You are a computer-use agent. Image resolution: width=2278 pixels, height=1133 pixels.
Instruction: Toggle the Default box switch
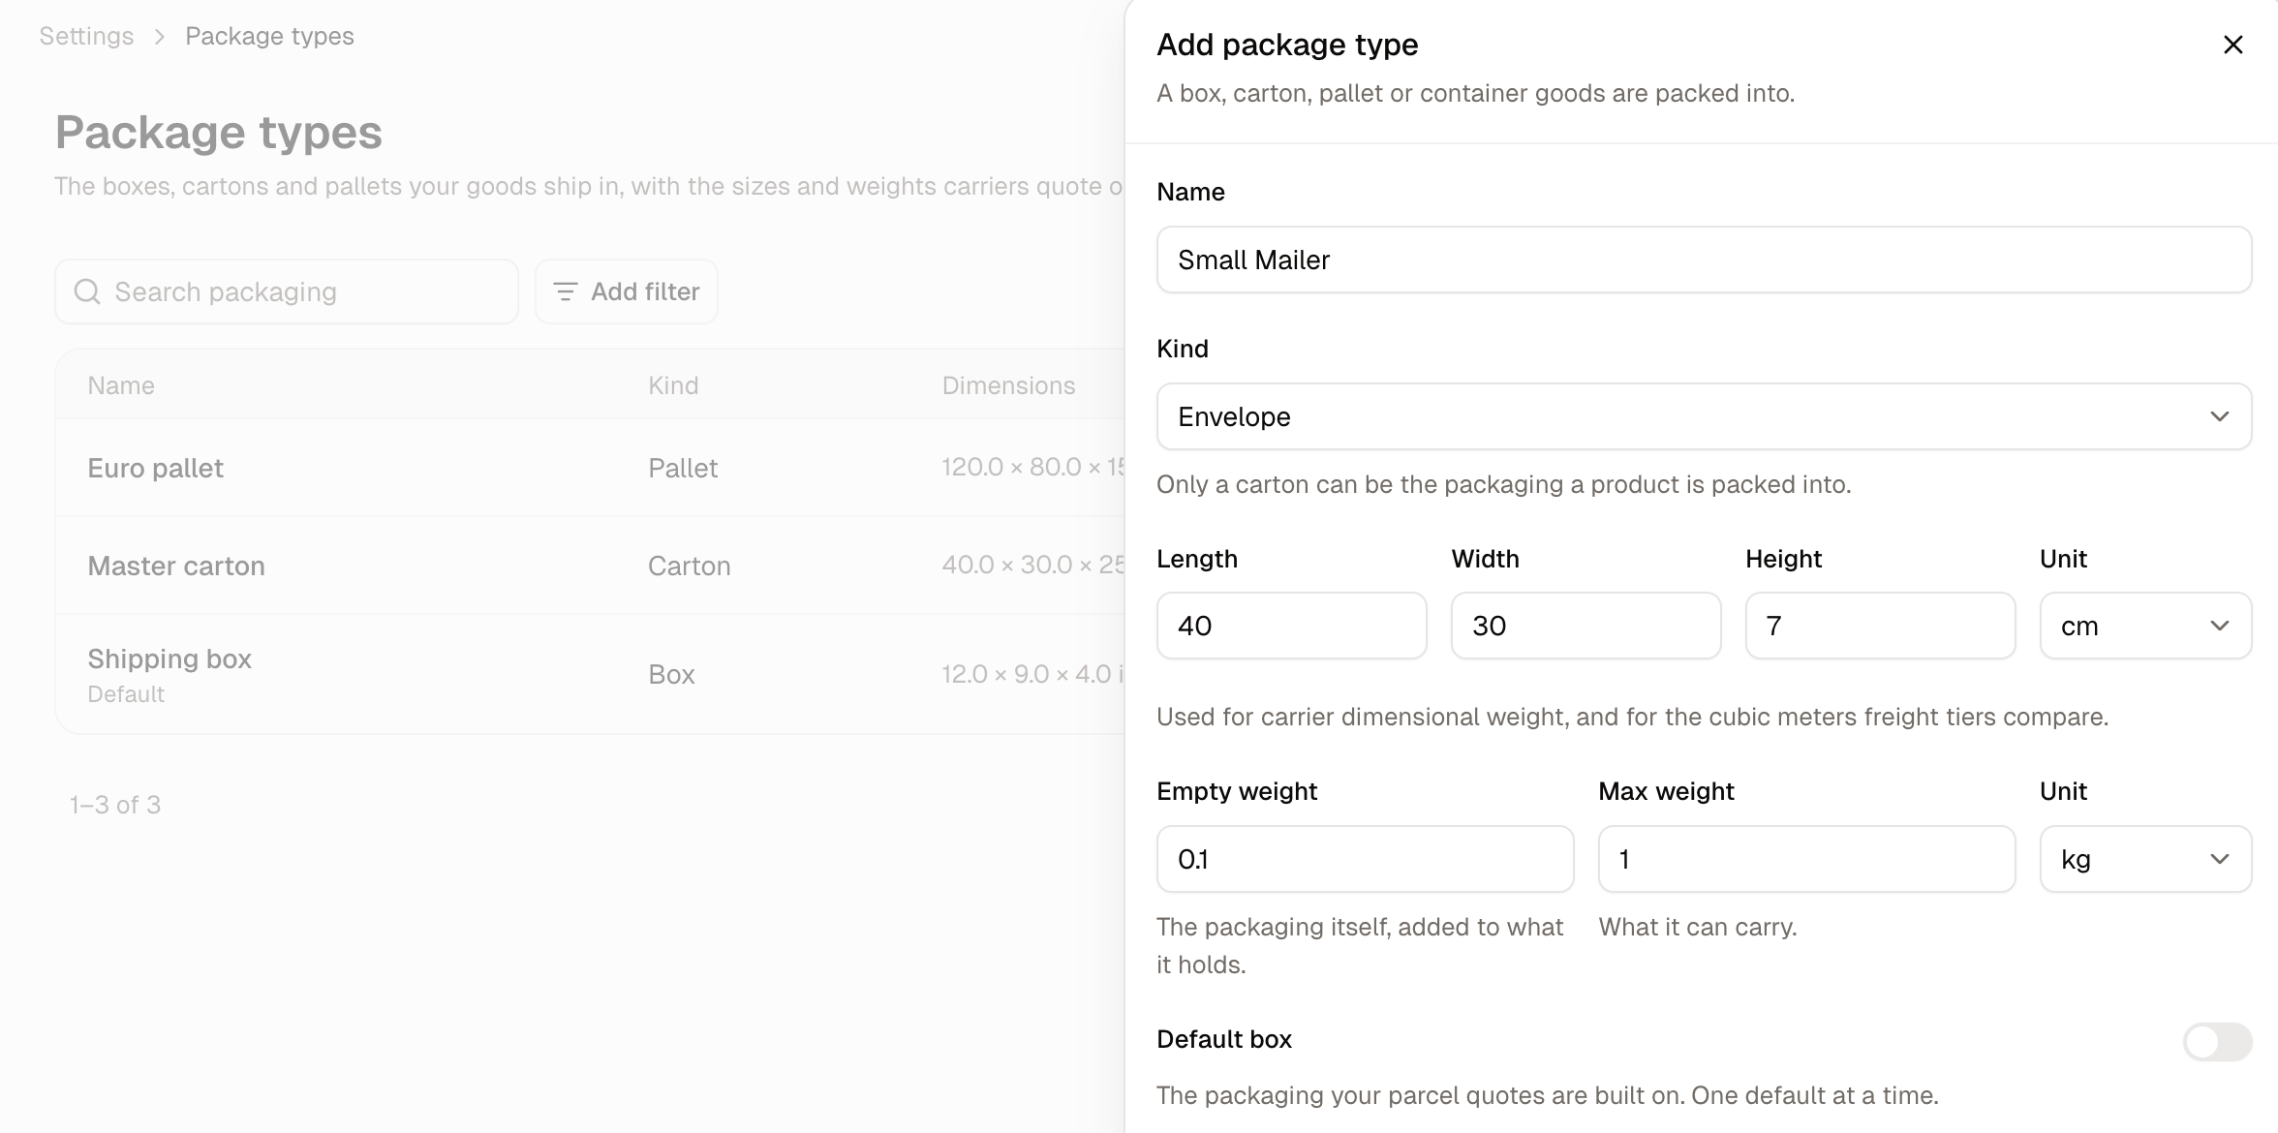pyautogui.click(x=2217, y=1042)
